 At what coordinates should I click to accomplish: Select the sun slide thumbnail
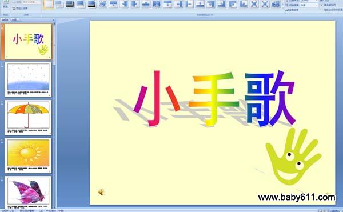(x=28, y=155)
